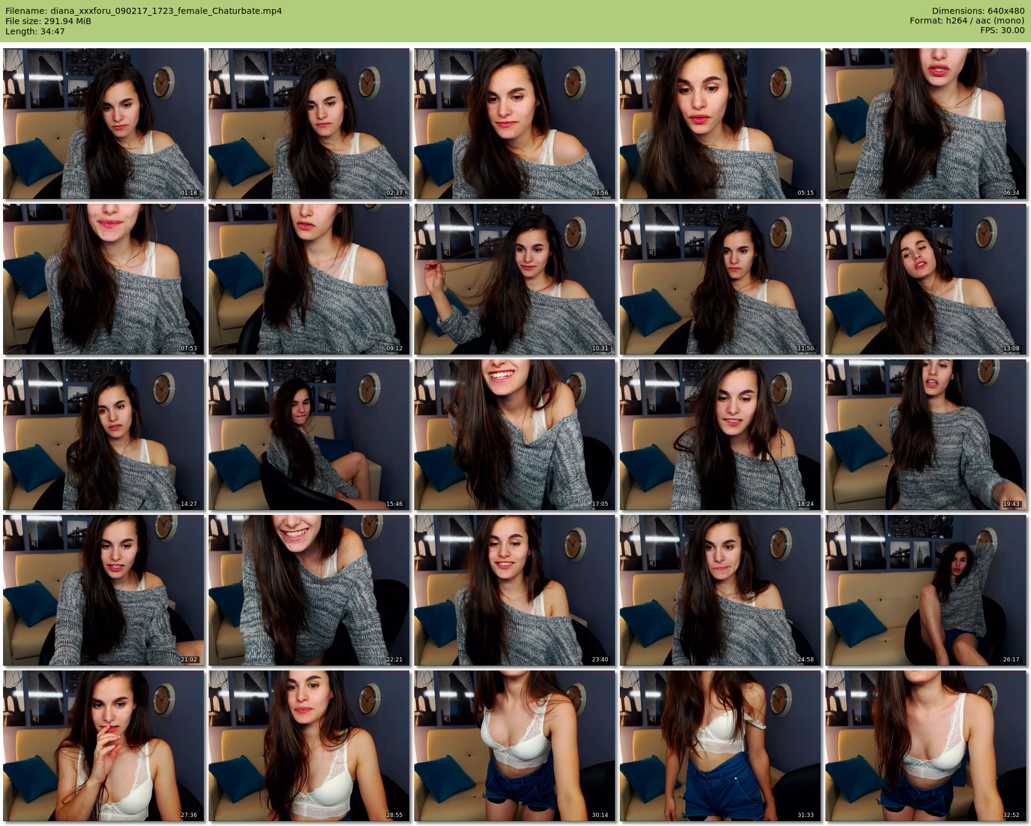Select the 26:17 thumbnail
The height and width of the screenshot is (826, 1031).
pos(926,590)
